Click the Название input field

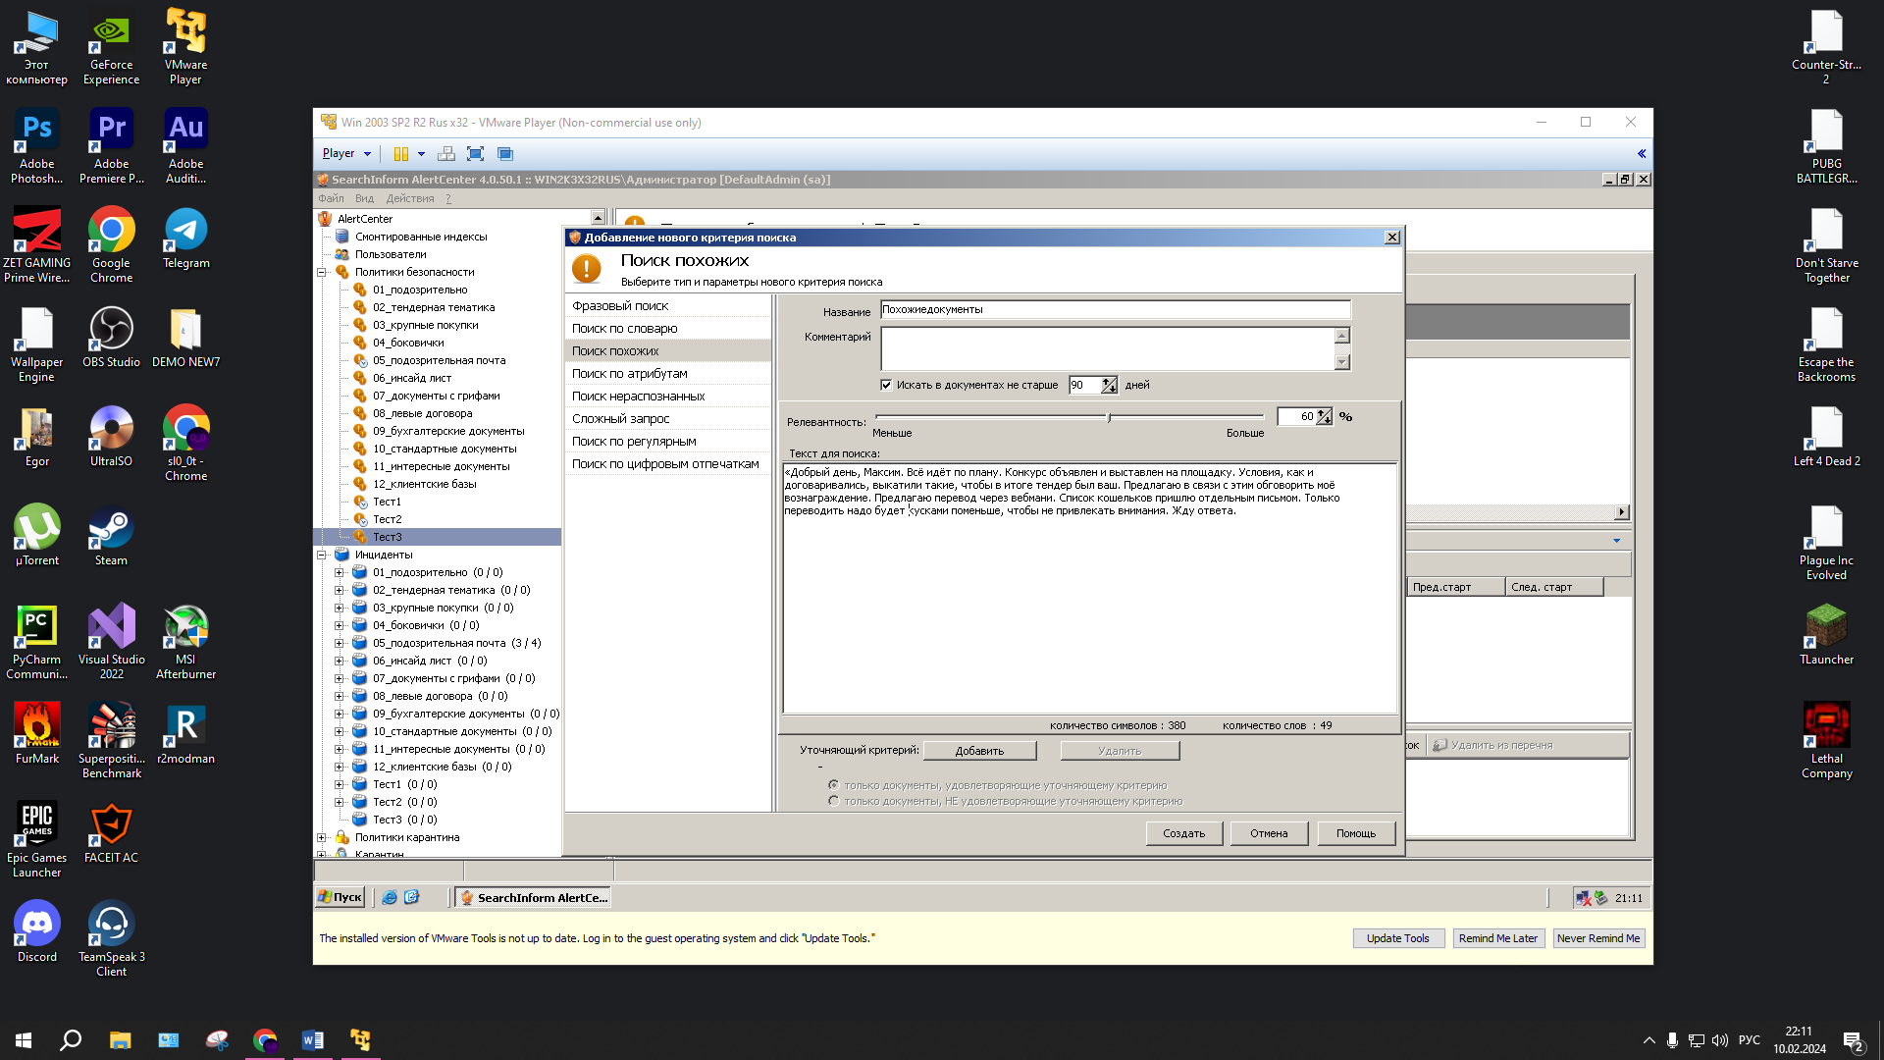point(1115,309)
